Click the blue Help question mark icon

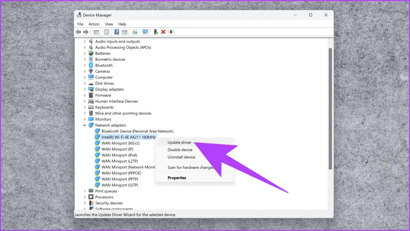pyautogui.click(x=117, y=32)
